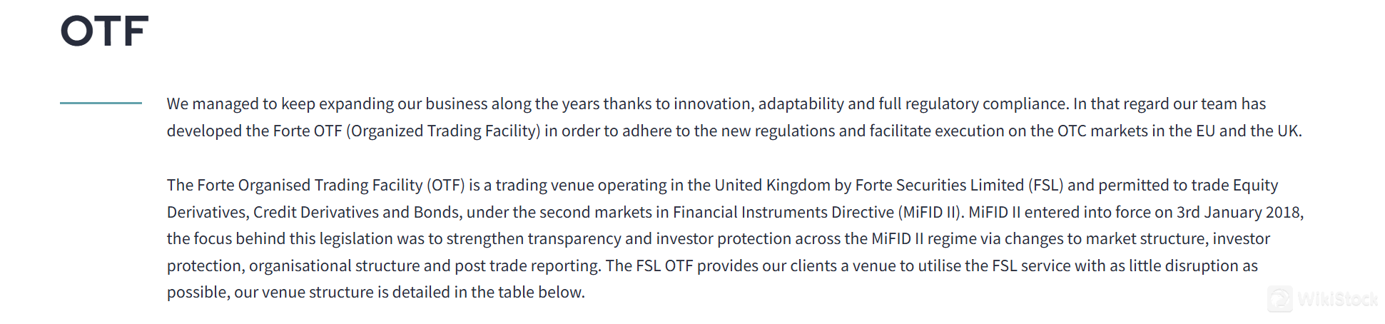Click the phrase "Financial Instruments Directive"
The width and height of the screenshot is (1385, 324).
783,213
